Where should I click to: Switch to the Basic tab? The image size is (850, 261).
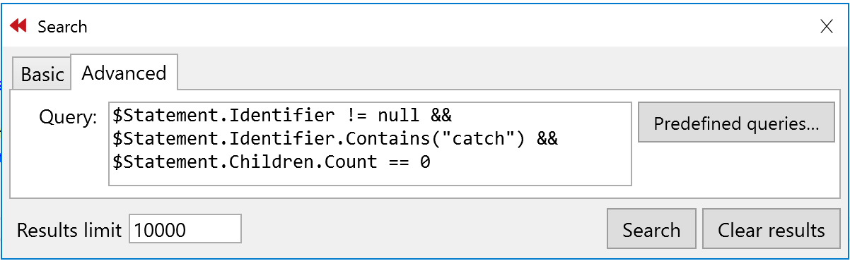click(x=42, y=74)
